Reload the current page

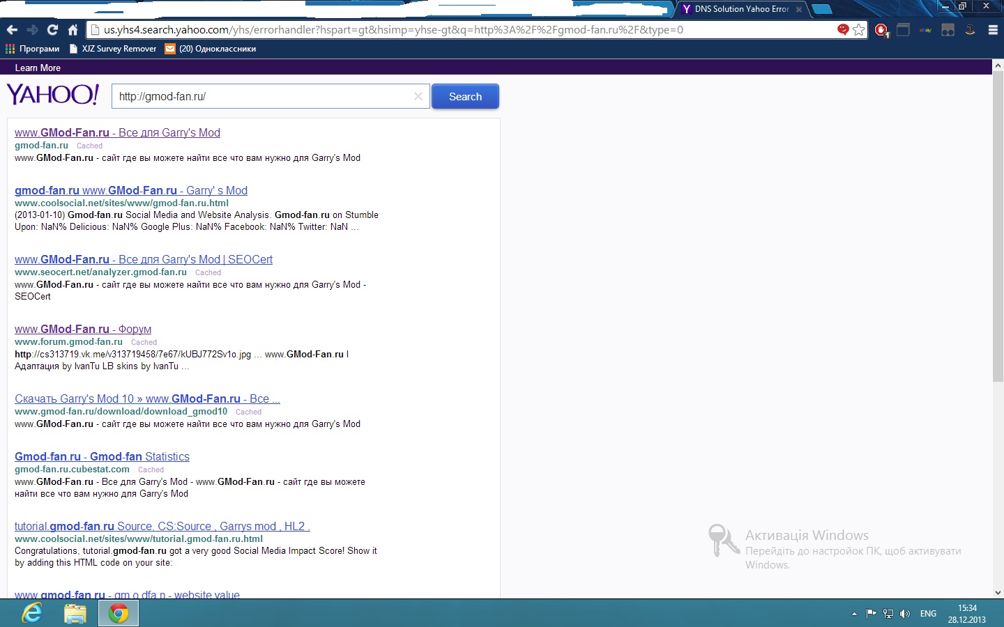[52, 30]
